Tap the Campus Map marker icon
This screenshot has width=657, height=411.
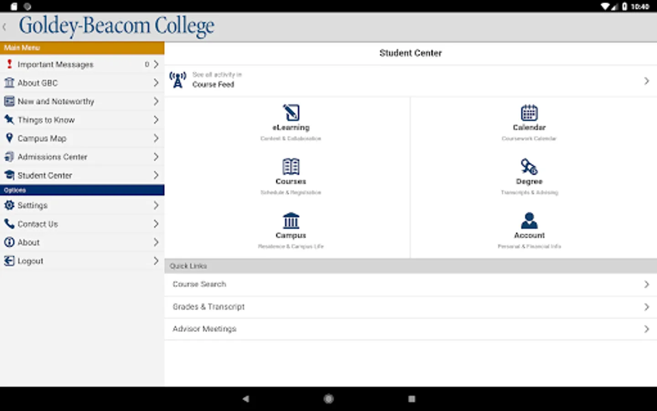click(x=9, y=138)
